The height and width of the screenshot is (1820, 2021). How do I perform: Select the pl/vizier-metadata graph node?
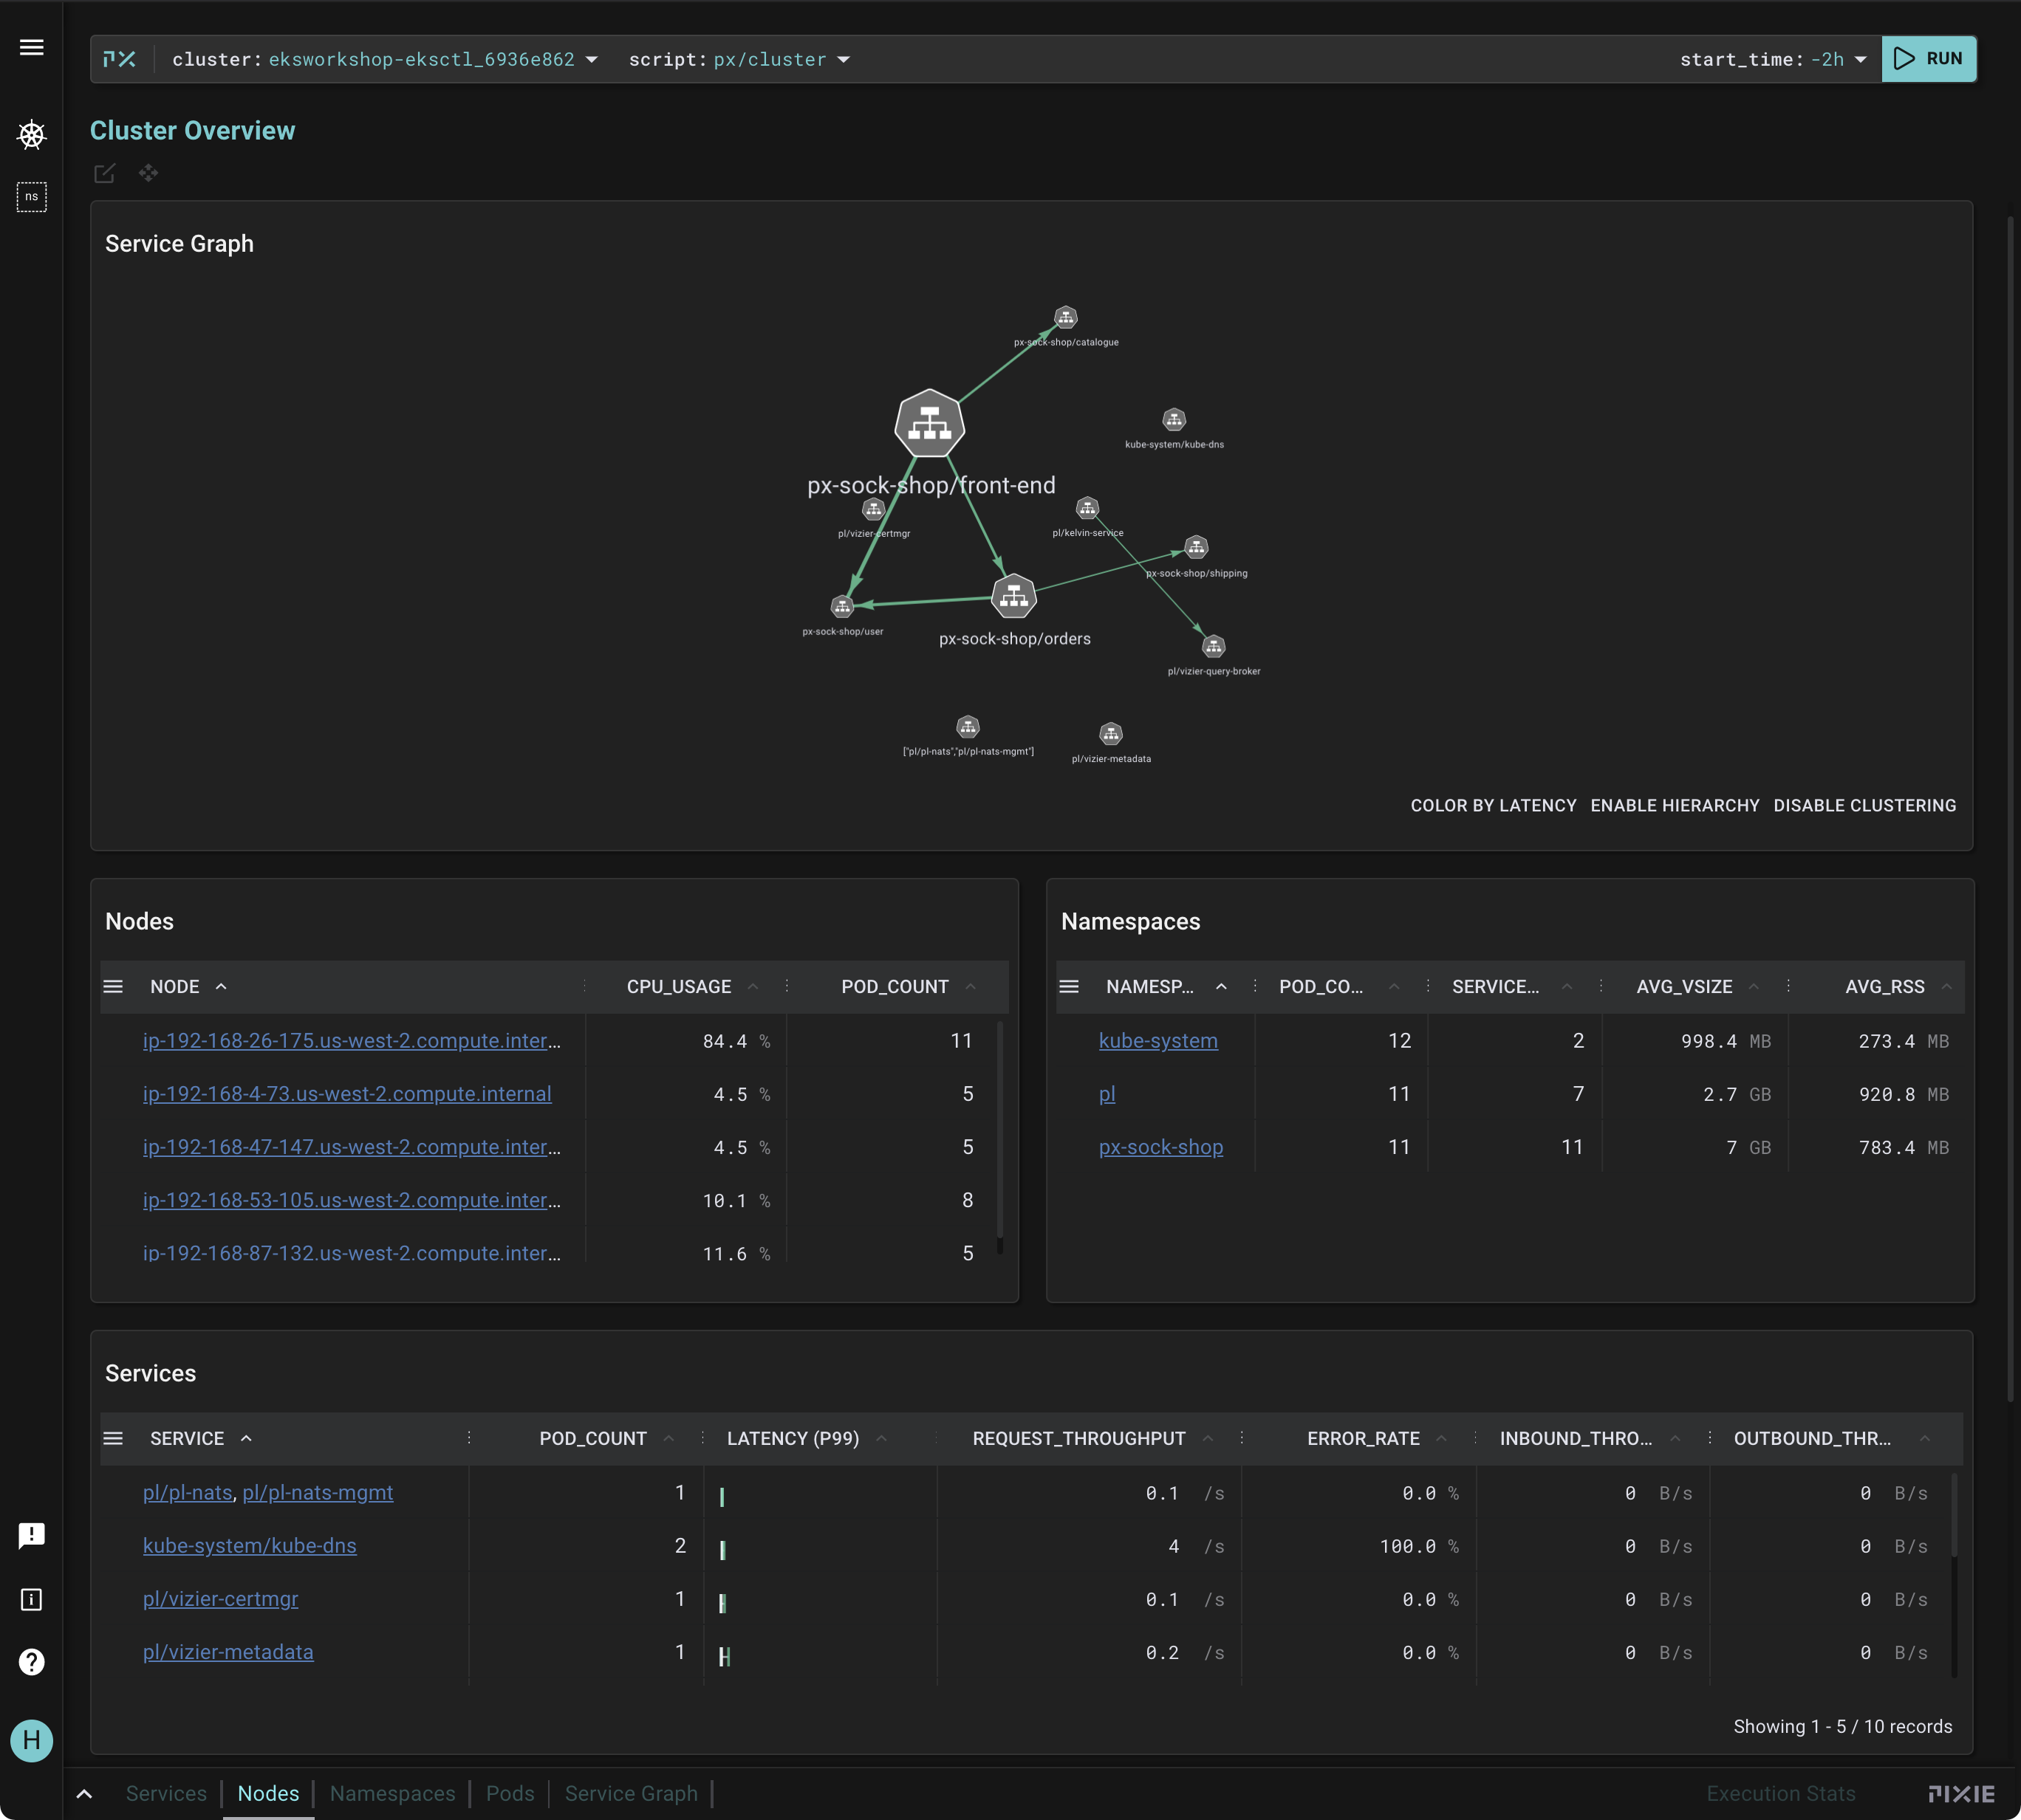(x=1110, y=735)
